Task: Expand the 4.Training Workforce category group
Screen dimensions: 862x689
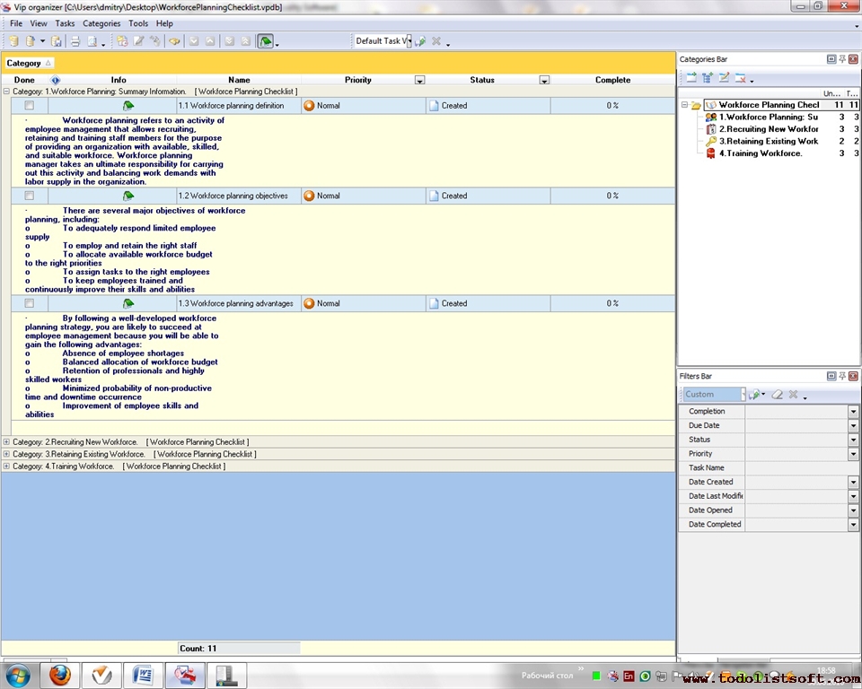Action: pos(6,467)
